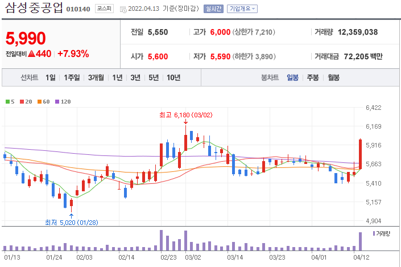Select the 3년 line chart tab

pos(135,77)
